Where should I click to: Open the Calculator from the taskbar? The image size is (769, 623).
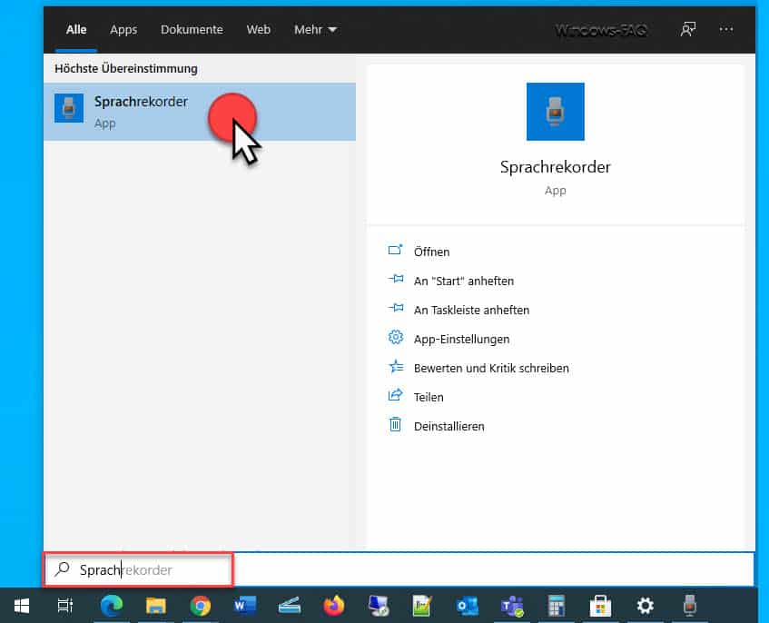click(557, 606)
